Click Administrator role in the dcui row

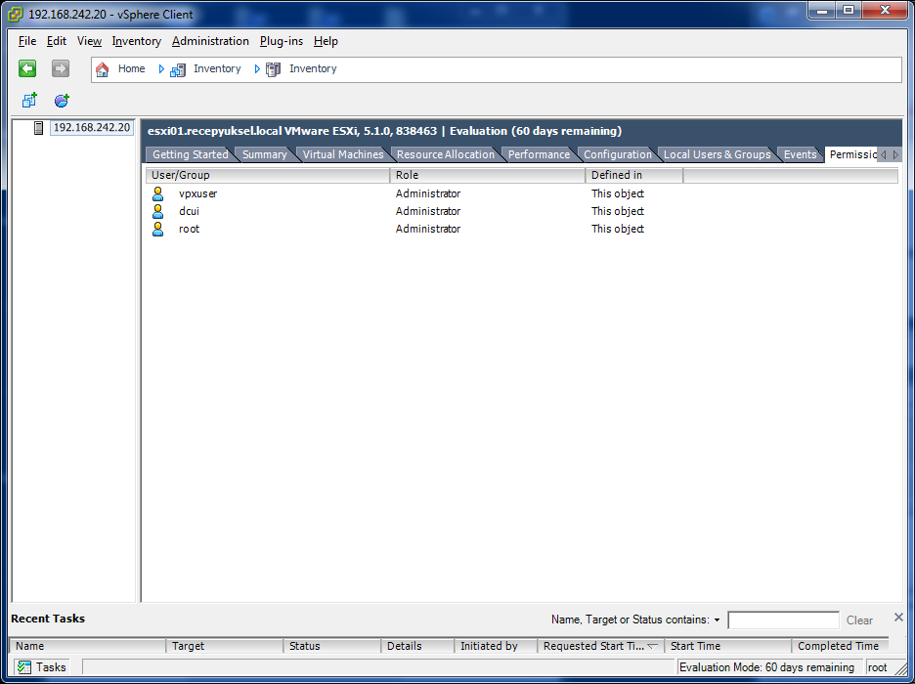point(428,211)
